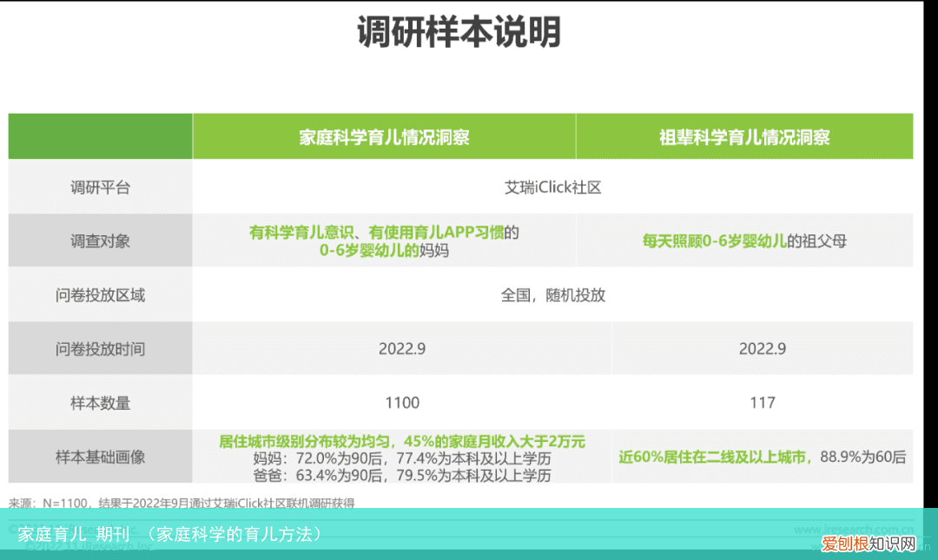
Task: Click the 问卷投放区域 row label cell
Action: (99, 295)
